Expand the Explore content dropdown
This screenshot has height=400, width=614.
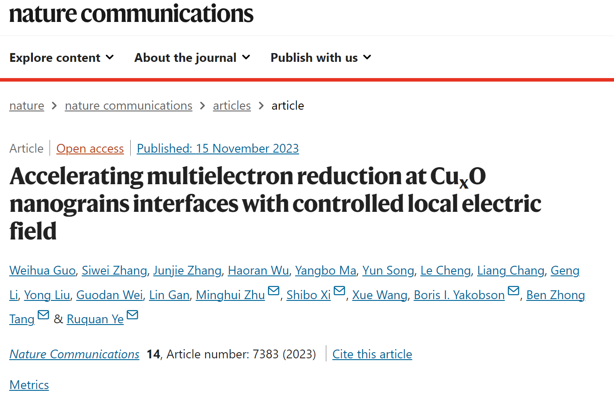tap(62, 57)
